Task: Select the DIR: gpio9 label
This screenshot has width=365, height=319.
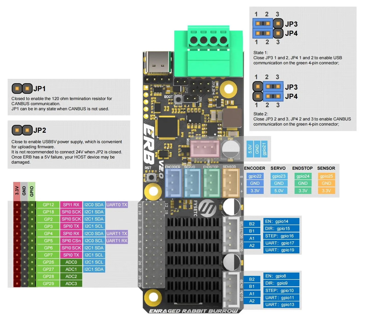Action: (281, 283)
